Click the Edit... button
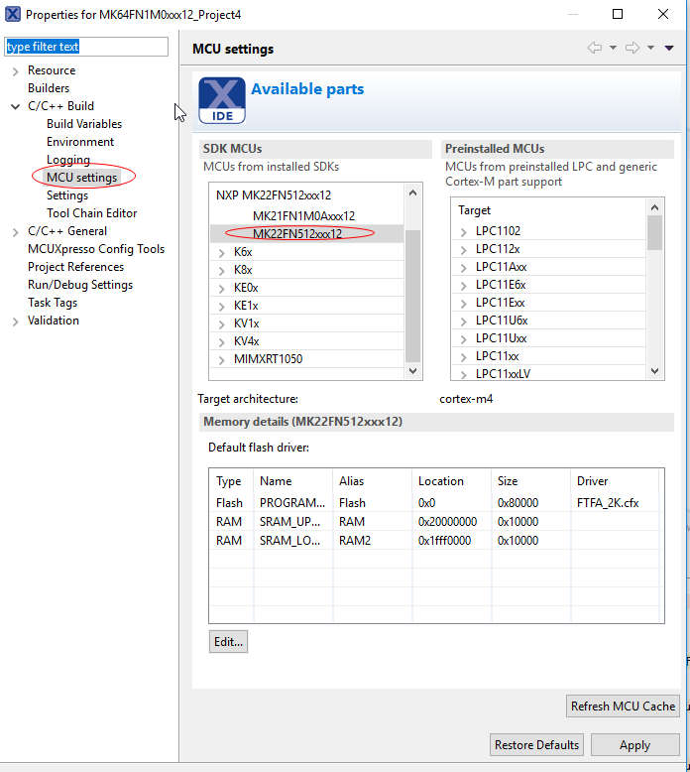The width and height of the screenshot is (690, 772). click(x=228, y=642)
